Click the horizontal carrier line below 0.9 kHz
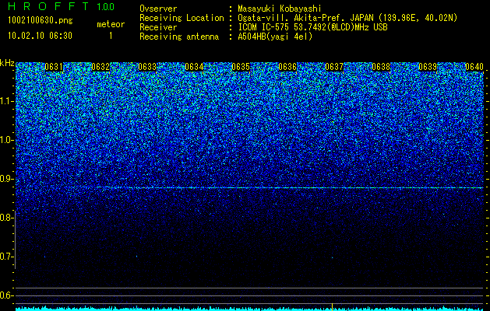 (x=290, y=188)
